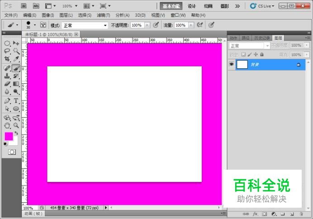Open the magenta foreground color swatch
Screen dimensions: 313x219
coord(8,136)
